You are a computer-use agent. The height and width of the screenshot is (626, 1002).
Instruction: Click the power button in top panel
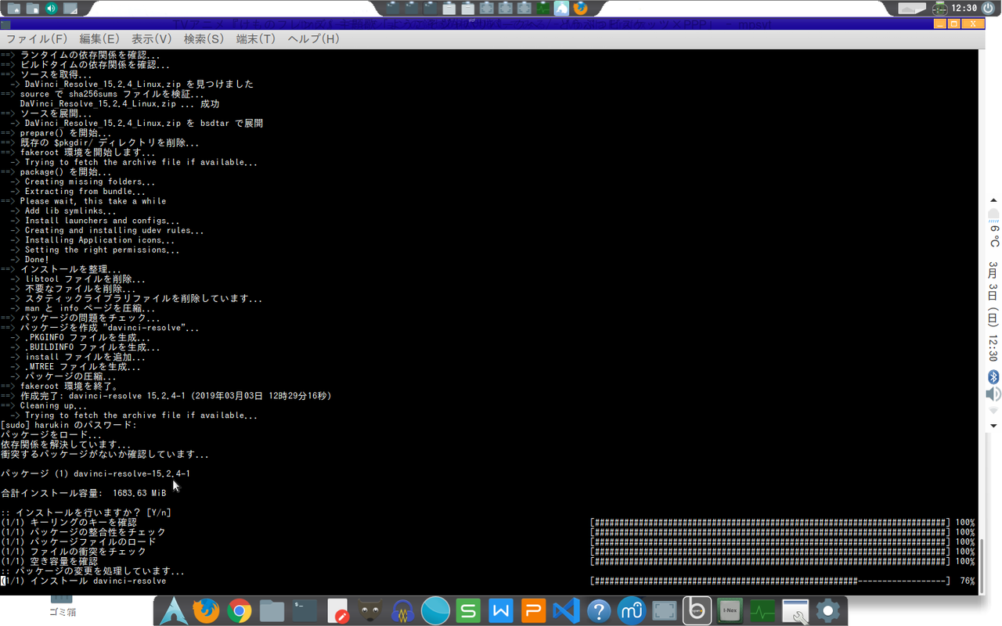pyautogui.click(x=989, y=8)
